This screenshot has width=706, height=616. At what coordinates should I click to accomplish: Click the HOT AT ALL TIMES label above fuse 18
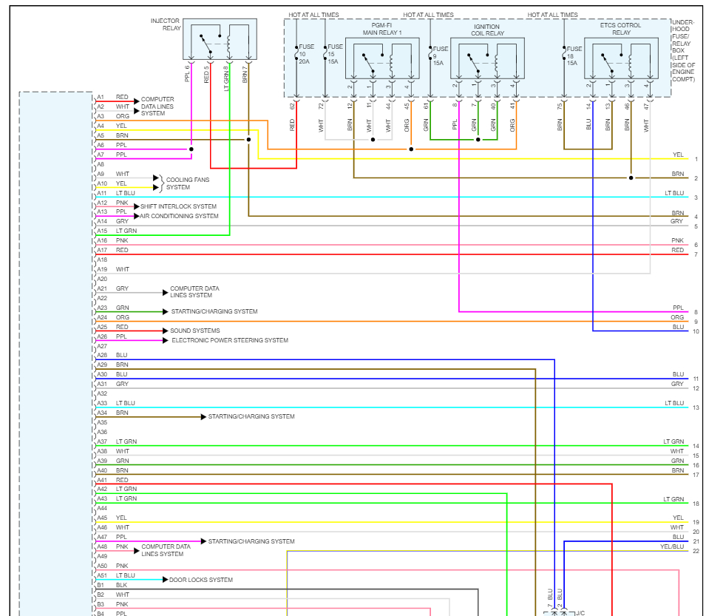[x=552, y=15]
